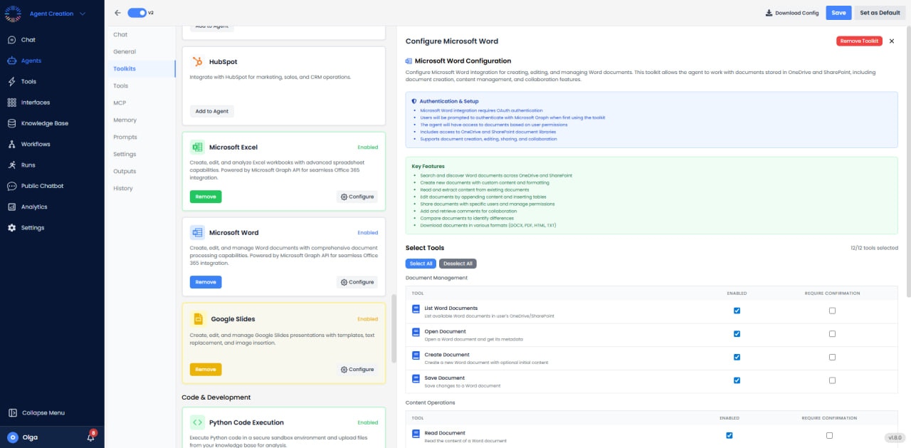
Task: Close the Configure Microsoft Word panel
Action: 892,41
